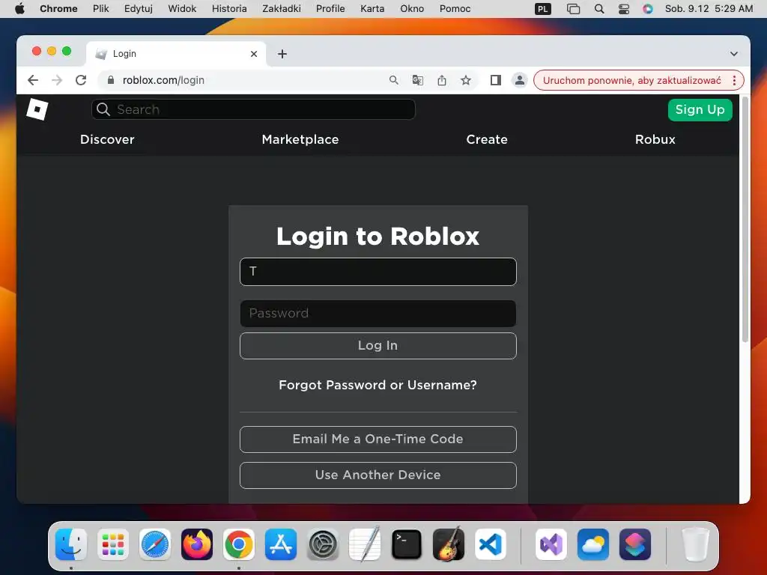Click the browser forward arrow

pos(57,80)
